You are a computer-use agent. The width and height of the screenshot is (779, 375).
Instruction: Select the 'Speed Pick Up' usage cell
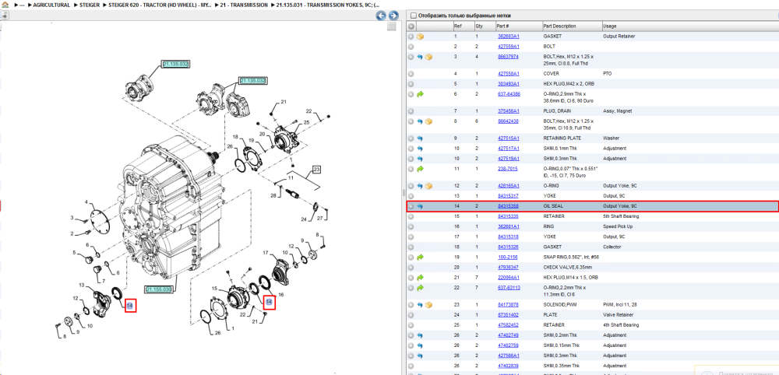[616, 226]
